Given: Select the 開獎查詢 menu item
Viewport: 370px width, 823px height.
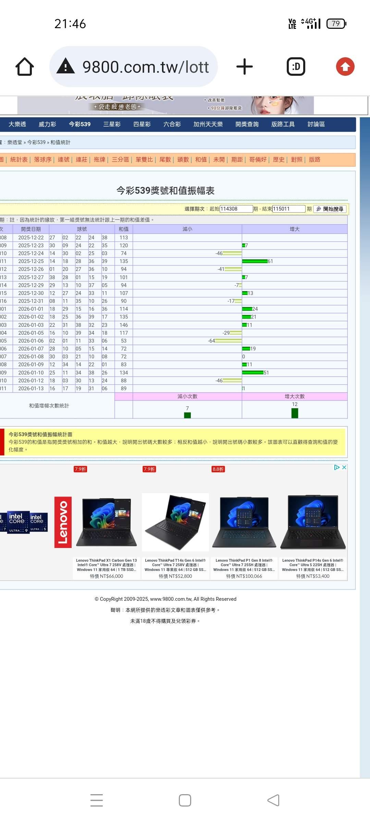Looking at the screenshot, I should [247, 124].
